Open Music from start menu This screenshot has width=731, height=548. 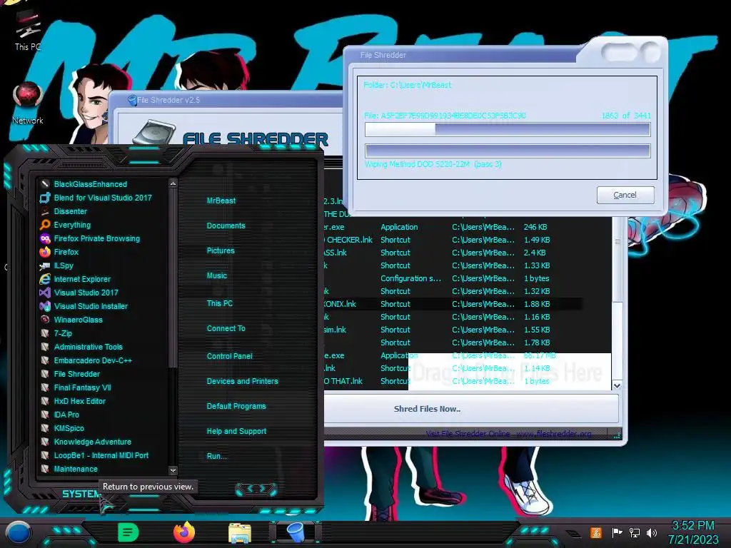coord(217,275)
